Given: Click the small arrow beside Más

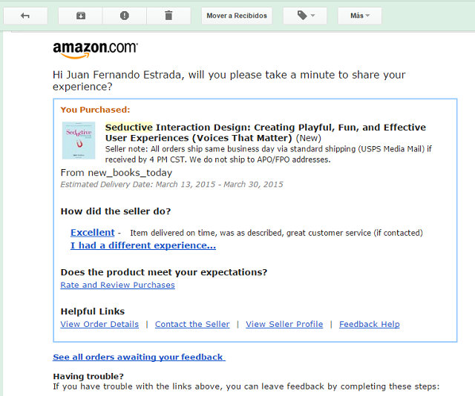Looking at the screenshot, I should [x=368, y=16].
